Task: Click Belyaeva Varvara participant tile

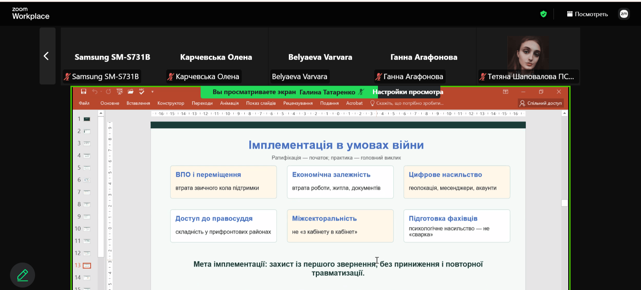Action: (320, 56)
